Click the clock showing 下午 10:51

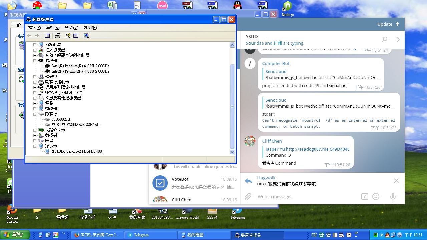[414, 235]
